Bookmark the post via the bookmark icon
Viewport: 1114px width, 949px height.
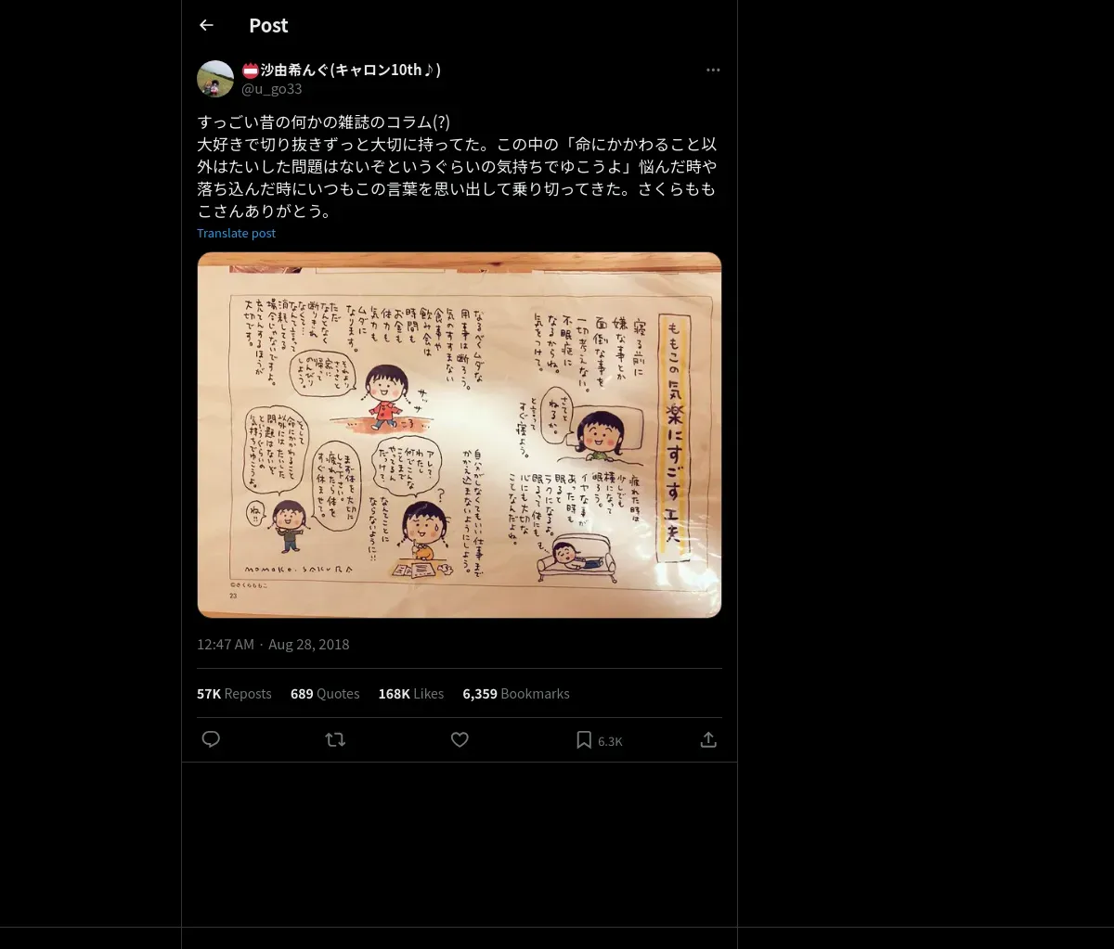[584, 739]
